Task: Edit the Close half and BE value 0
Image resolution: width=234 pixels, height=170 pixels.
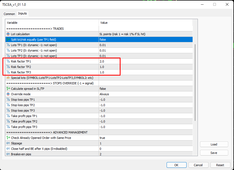Action: click(x=146, y=149)
